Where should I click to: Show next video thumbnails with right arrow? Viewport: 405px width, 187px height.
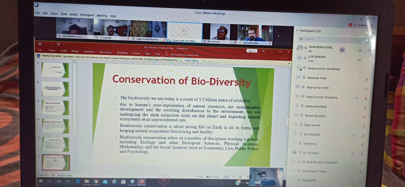click(279, 35)
